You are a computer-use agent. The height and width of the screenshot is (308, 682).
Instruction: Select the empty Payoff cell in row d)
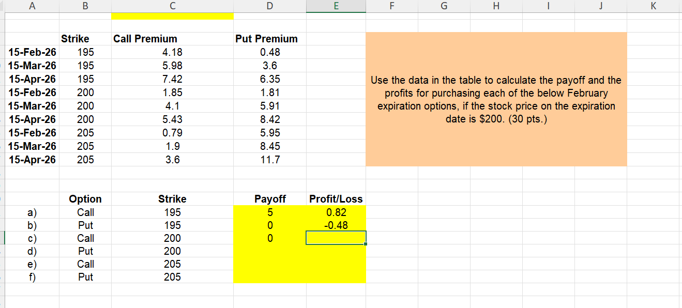[270, 251]
